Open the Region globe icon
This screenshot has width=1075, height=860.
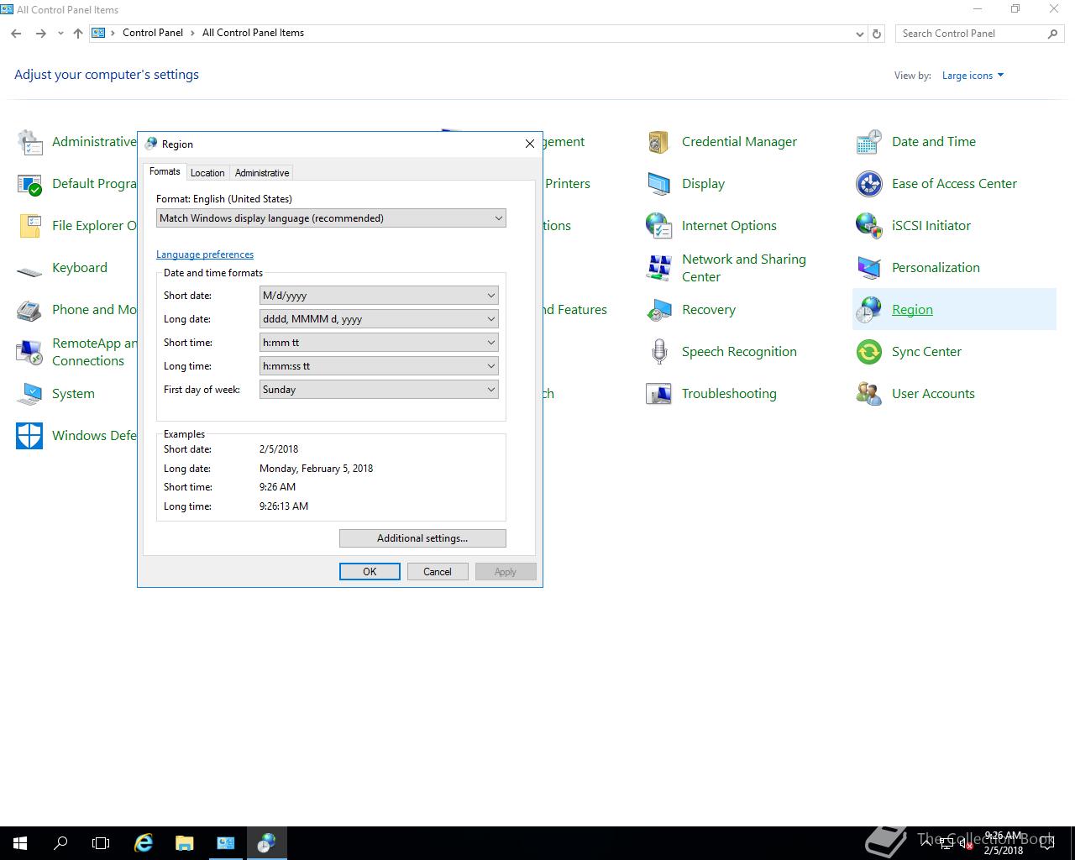pos(869,310)
